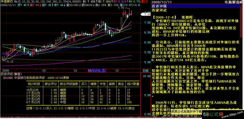Click the 5.12 low price annotation
The height and width of the screenshot is (119, 244).
coord(10,61)
